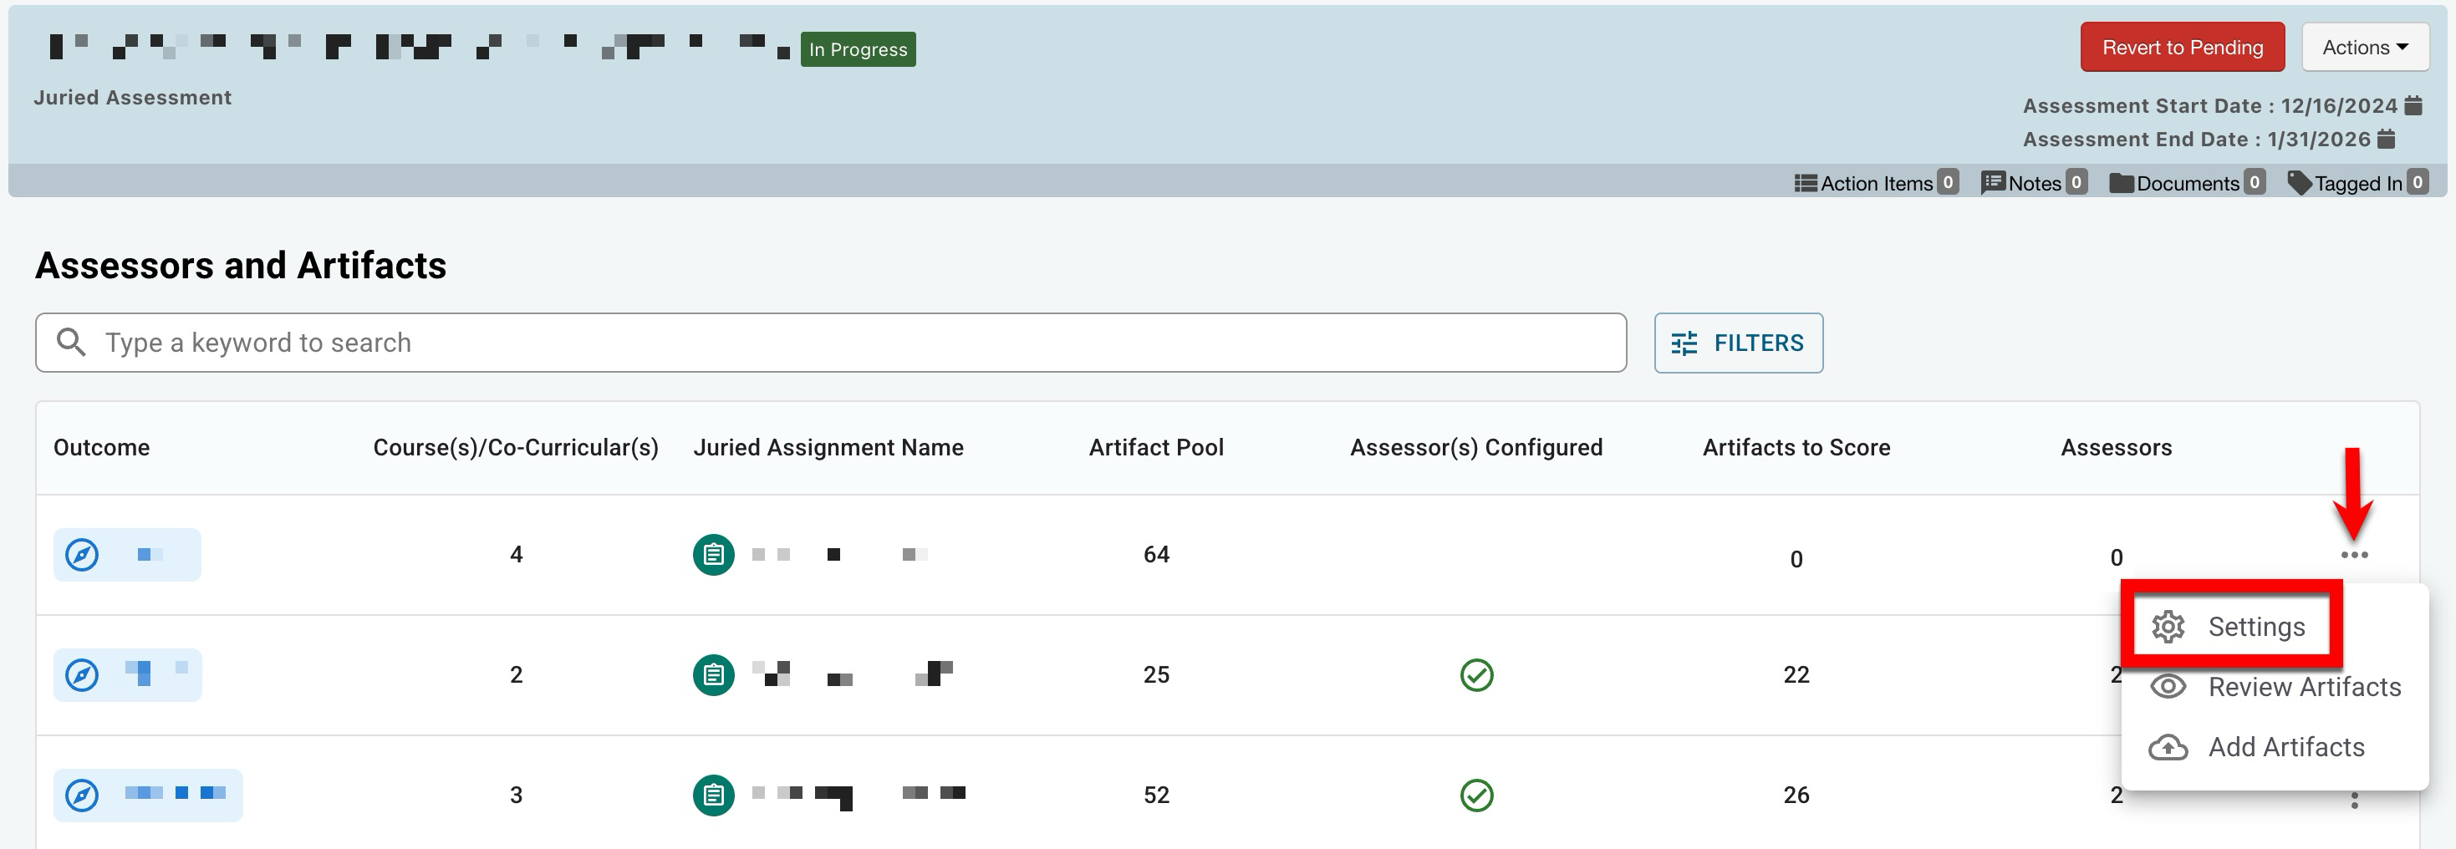Open the Tagged In list

click(x=2356, y=183)
